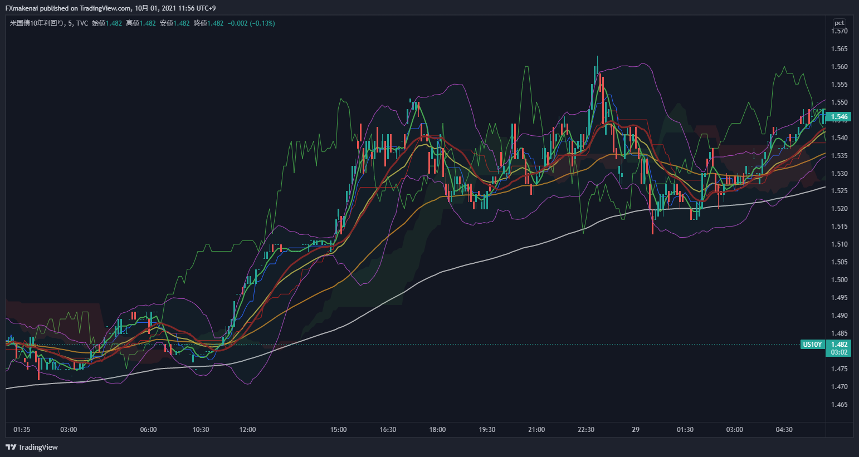The height and width of the screenshot is (457, 859).
Task: Click the 1.475 price axis label
Action: [x=839, y=369]
